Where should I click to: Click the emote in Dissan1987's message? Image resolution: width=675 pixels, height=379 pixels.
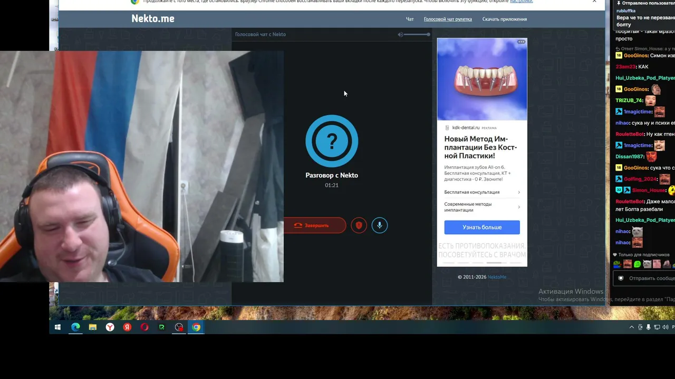coord(651,156)
